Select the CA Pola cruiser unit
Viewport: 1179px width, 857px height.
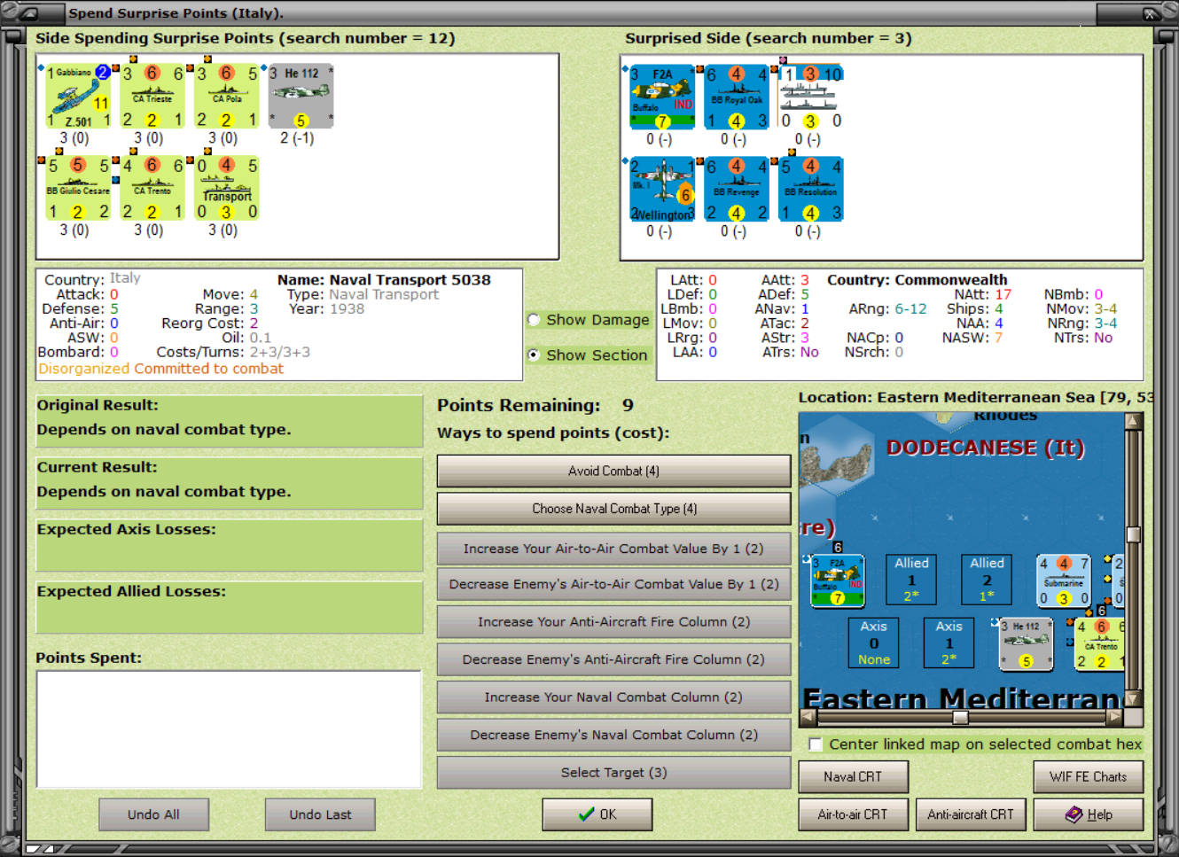pyautogui.click(x=227, y=96)
